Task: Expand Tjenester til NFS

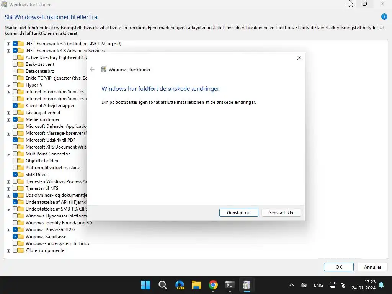Action: (8, 189)
